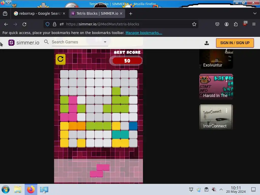Close the Tetris Blocks tab
260x195 pixels.
121,13
